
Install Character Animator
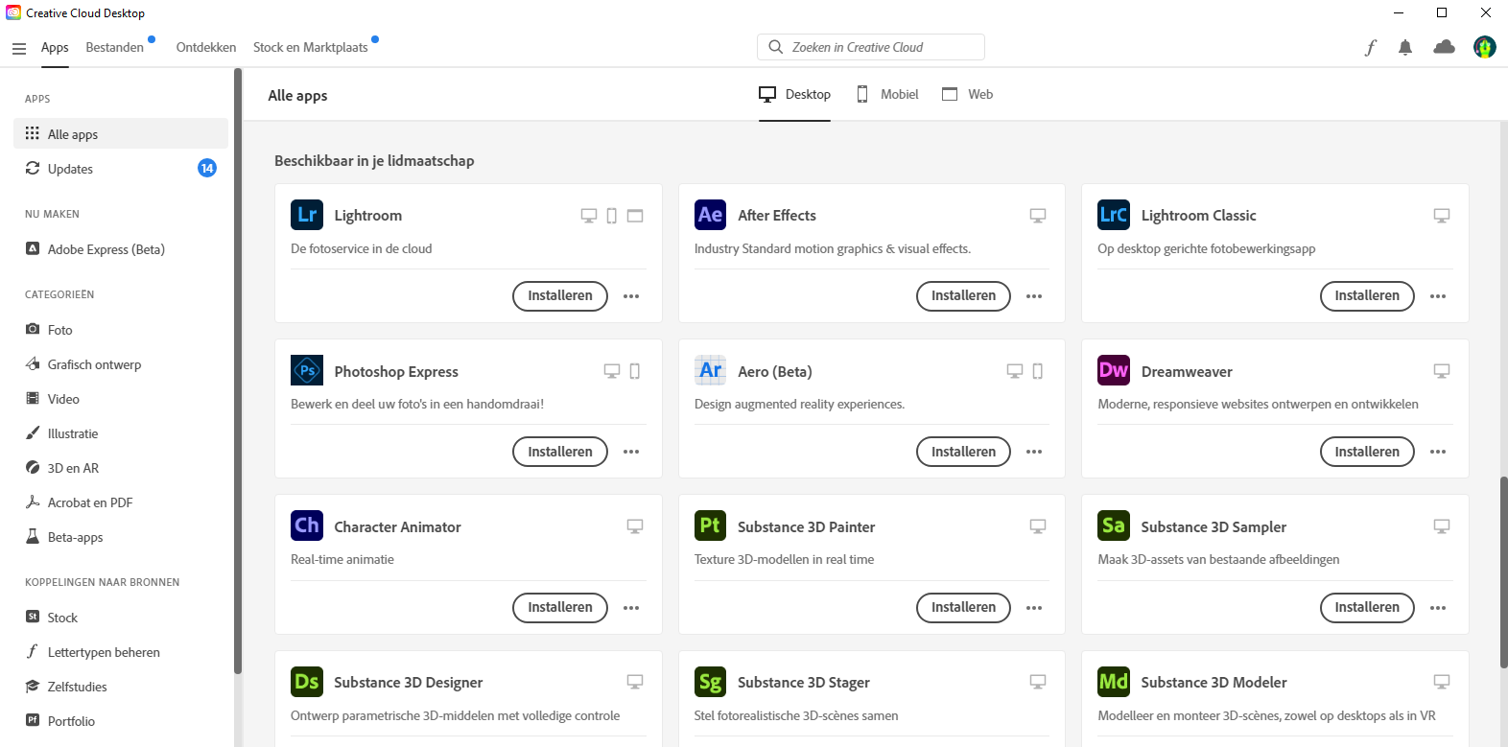pyautogui.click(x=560, y=607)
